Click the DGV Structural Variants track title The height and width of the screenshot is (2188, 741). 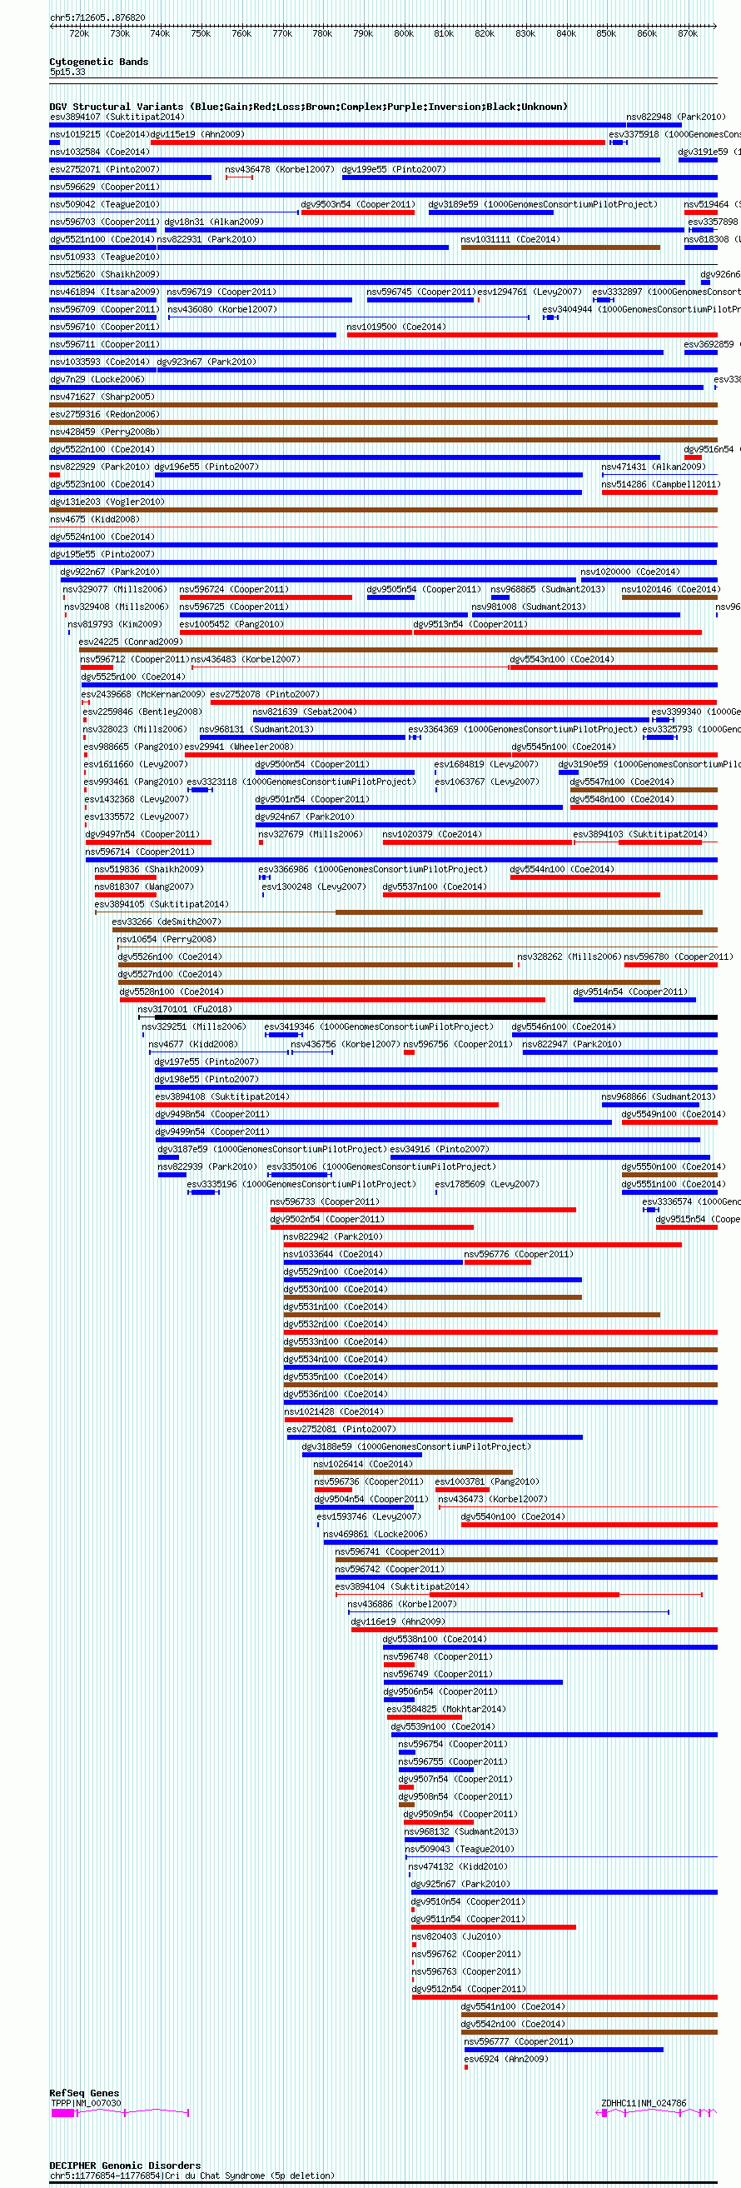click(x=308, y=107)
